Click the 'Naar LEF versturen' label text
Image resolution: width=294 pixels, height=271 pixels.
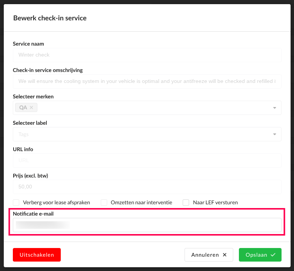pos(215,202)
